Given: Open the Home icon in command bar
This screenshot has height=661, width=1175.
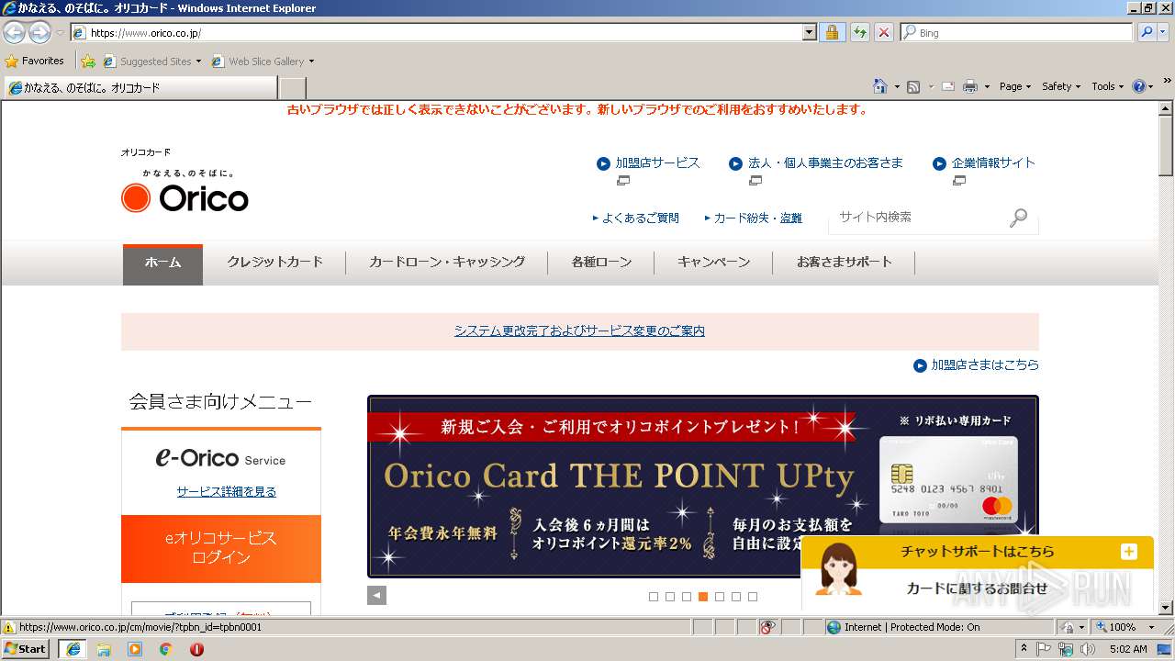Looking at the screenshot, I should 879,86.
